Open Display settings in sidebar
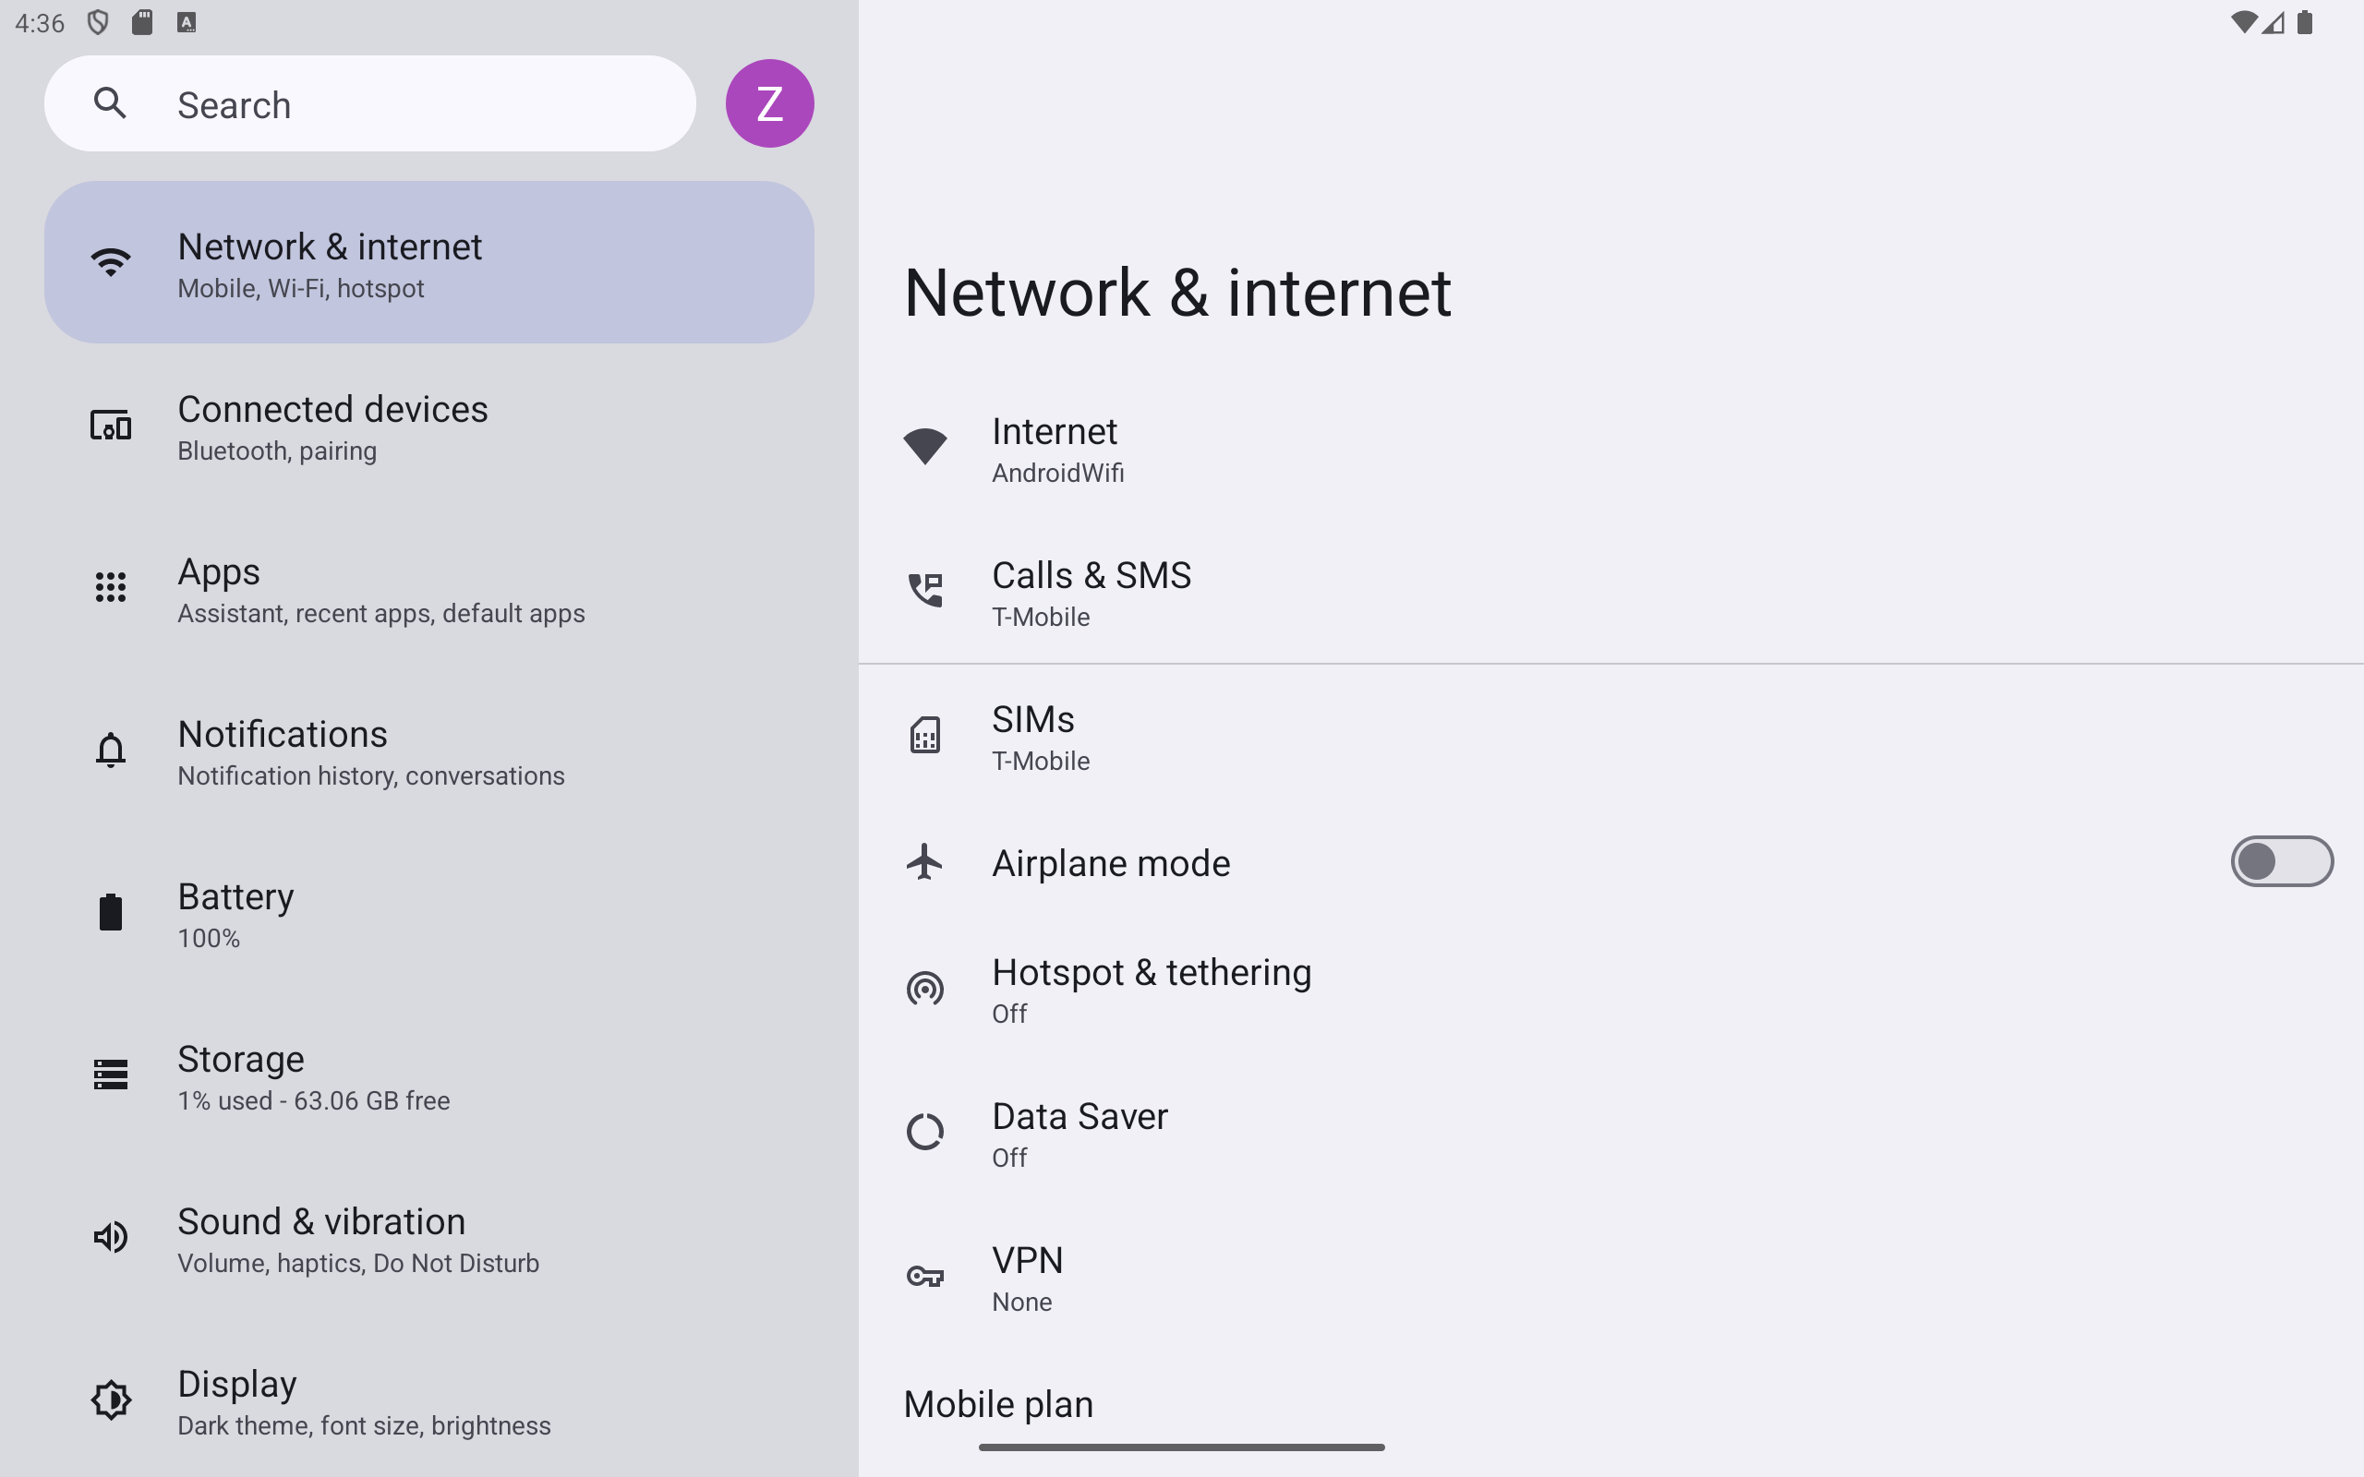Screen dimensions: 2364x1477 tap(364, 1400)
